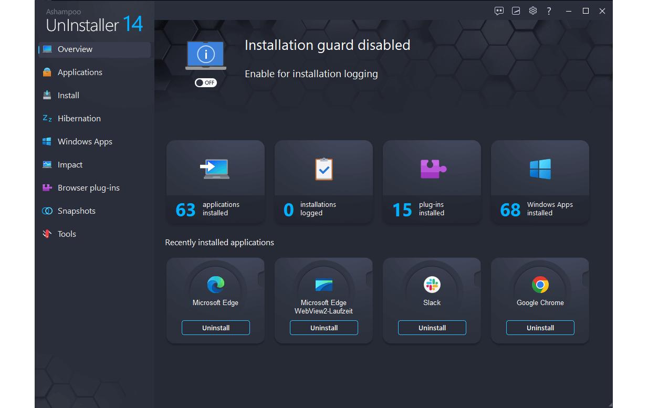The height and width of the screenshot is (408, 648).
Task: Click the skin/theme icon in title bar
Action: (516, 11)
